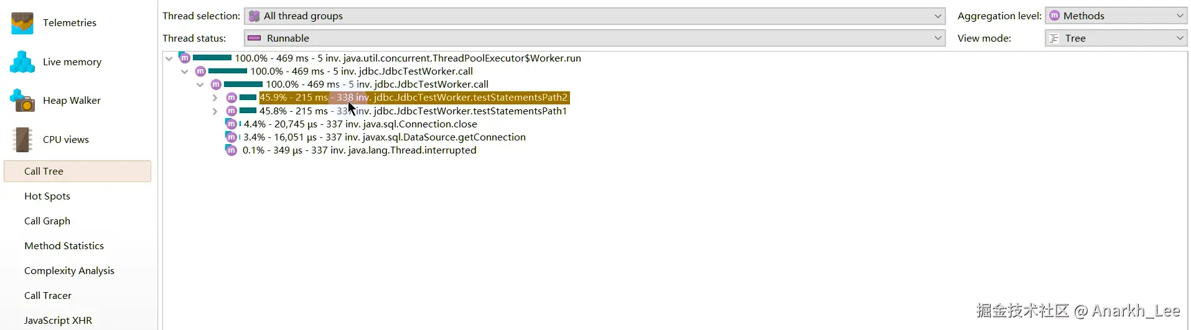Click Runnable status color icon
Screen dimensions: 1191x330
254,38
